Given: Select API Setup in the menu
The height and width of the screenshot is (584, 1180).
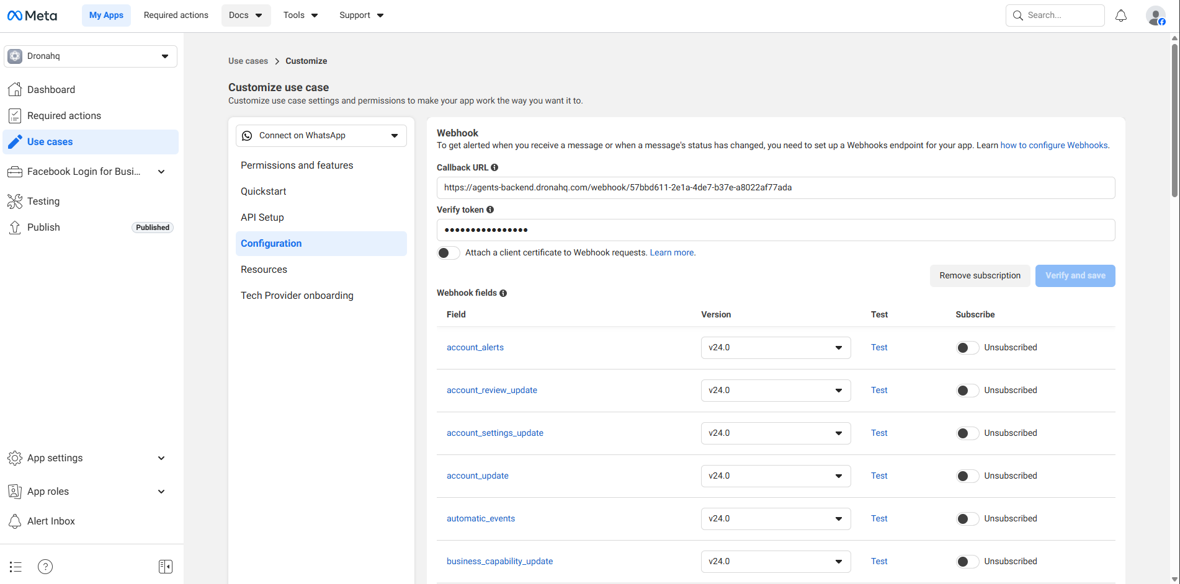Looking at the screenshot, I should [262, 218].
